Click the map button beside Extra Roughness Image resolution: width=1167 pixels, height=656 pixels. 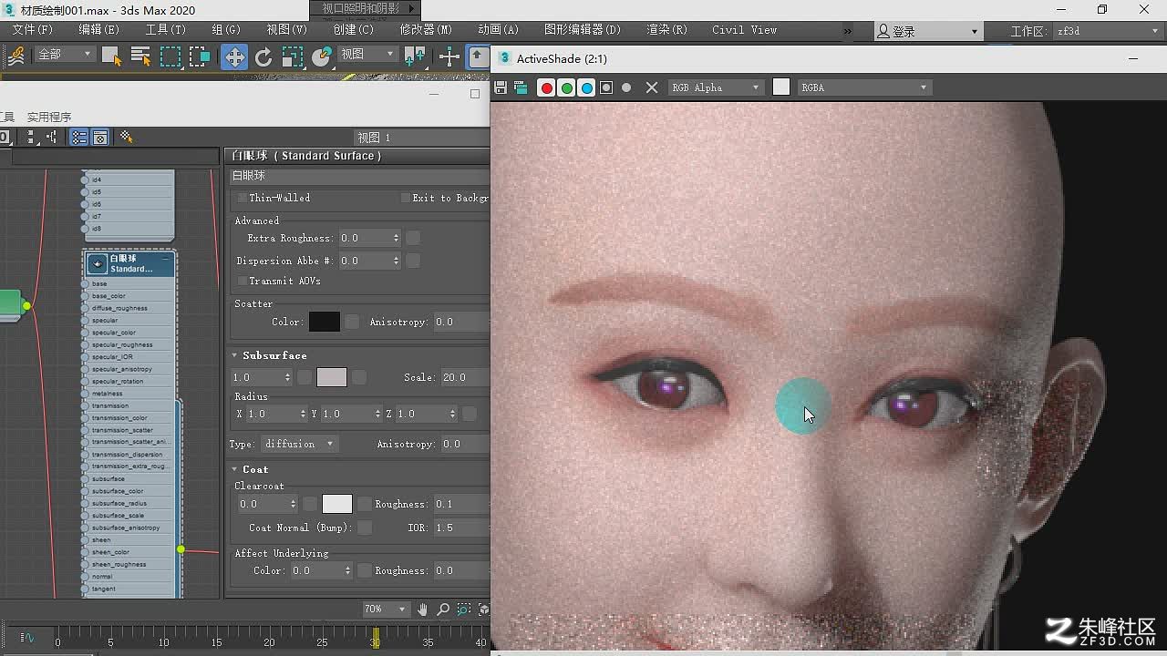tap(413, 238)
